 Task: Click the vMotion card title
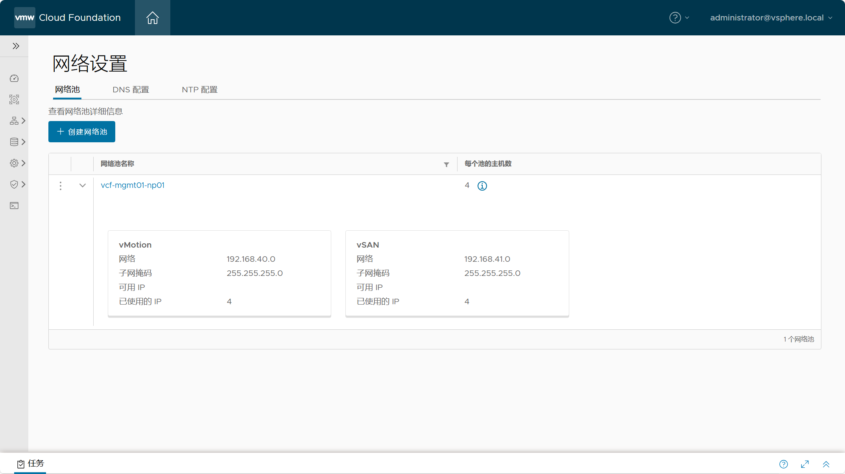pyautogui.click(x=135, y=245)
